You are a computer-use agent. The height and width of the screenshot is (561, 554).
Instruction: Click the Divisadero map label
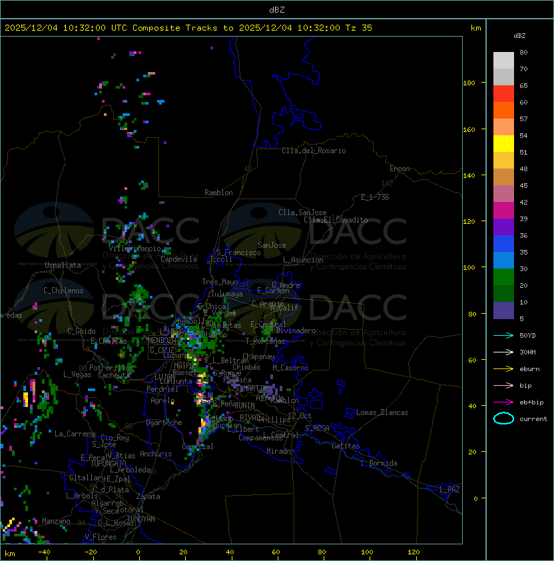(296, 330)
